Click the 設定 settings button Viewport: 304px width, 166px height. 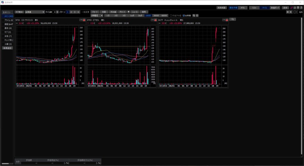(285, 8)
